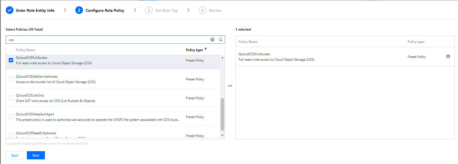
Task: Click the search magnifier icon
Action: pos(221,40)
